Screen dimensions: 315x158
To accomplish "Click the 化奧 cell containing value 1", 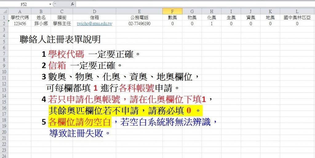I will (212, 23).
